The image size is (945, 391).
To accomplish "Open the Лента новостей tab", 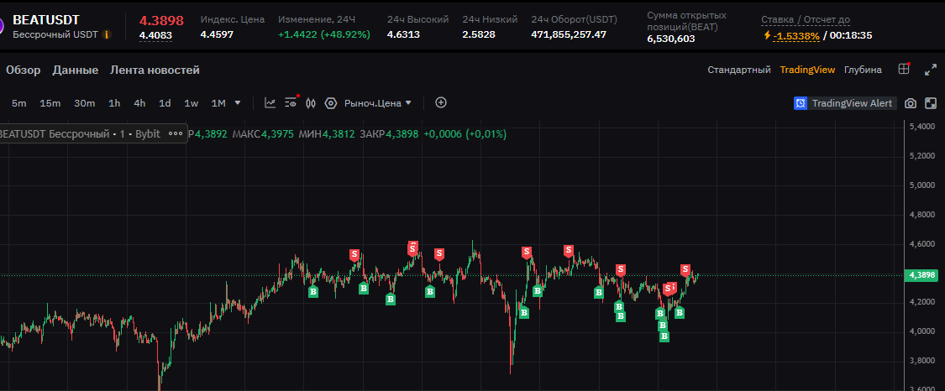I will pos(155,70).
